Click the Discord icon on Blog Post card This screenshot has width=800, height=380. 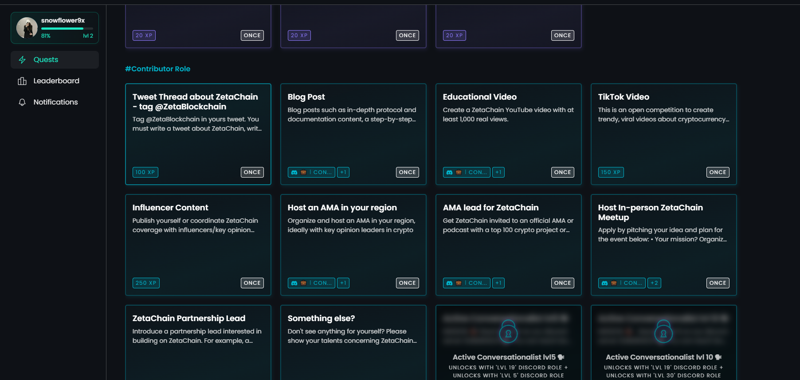[294, 172]
